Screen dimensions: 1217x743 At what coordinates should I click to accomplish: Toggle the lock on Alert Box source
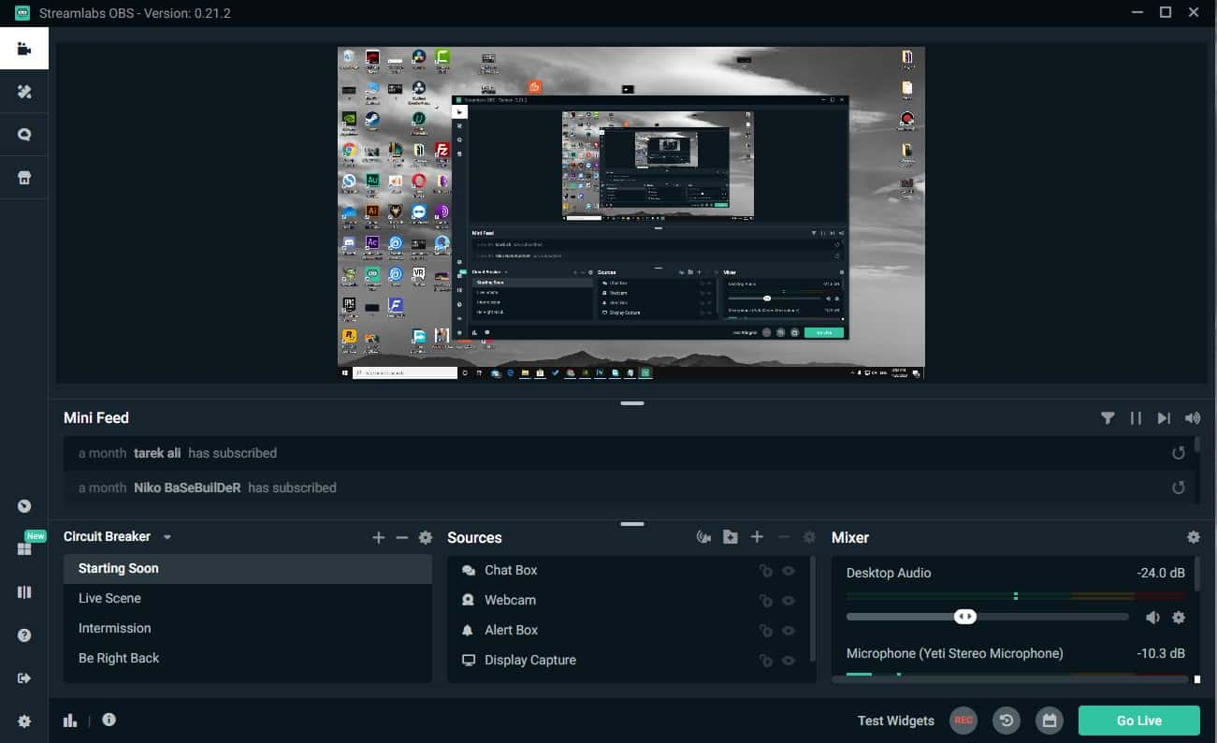(x=765, y=631)
